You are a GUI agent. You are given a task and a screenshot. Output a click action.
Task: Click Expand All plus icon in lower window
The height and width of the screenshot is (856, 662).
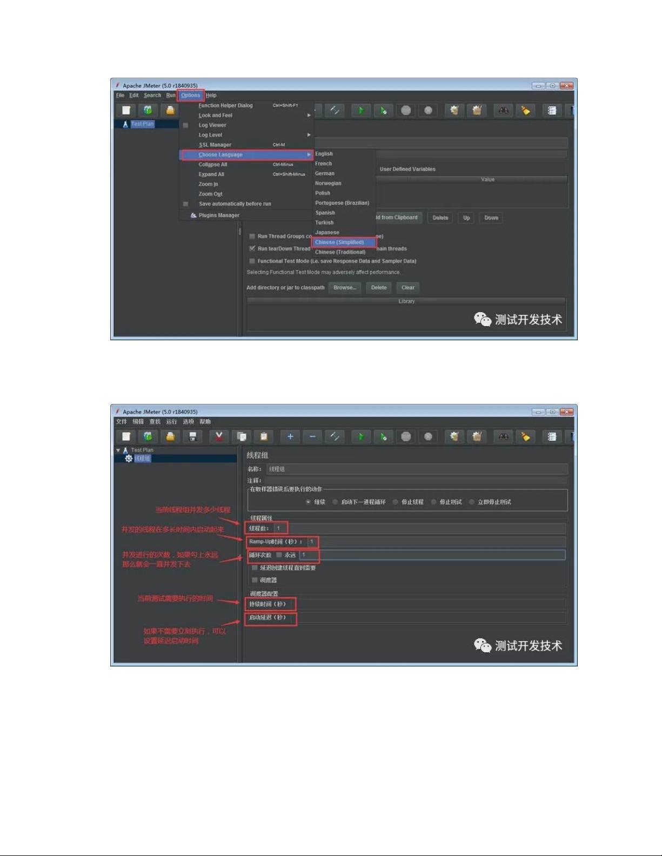290,436
